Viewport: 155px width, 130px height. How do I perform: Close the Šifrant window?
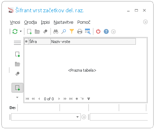pyautogui.click(x=144, y=10)
